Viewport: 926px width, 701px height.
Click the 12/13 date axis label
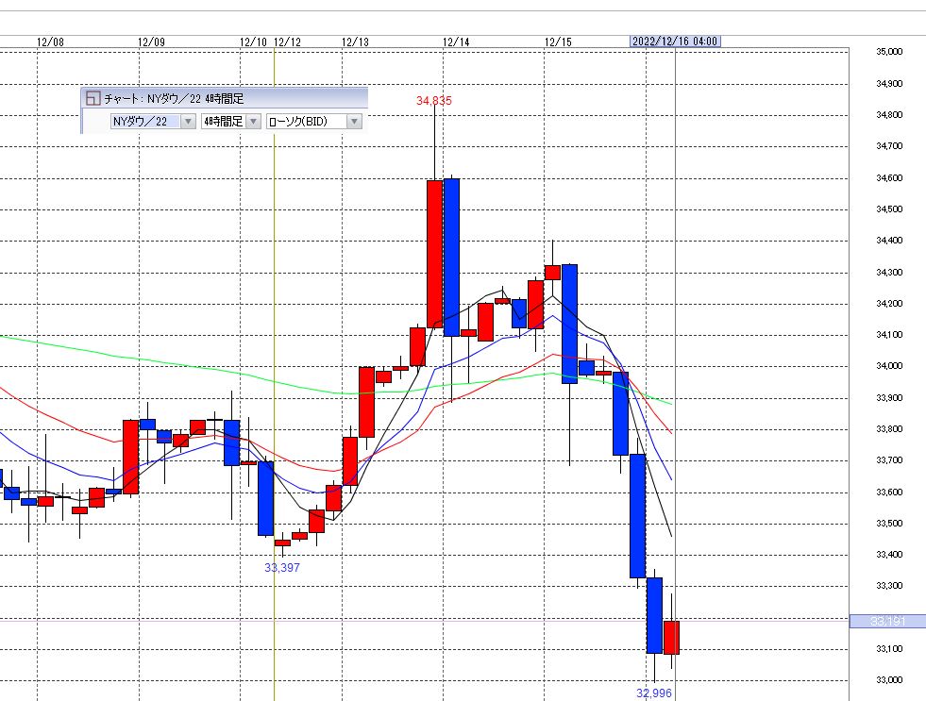coord(356,42)
